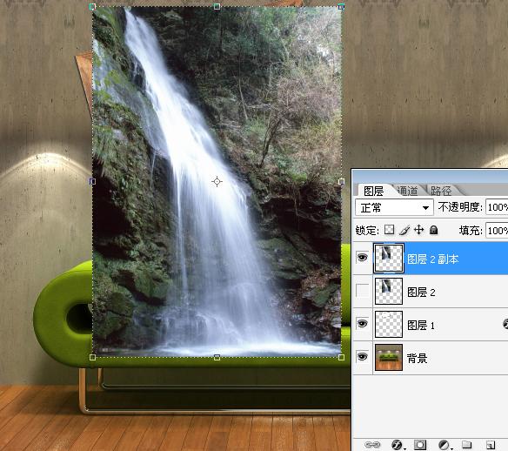508x451 pixels.
Task: Select the 背景 layer name
Action: (417, 358)
